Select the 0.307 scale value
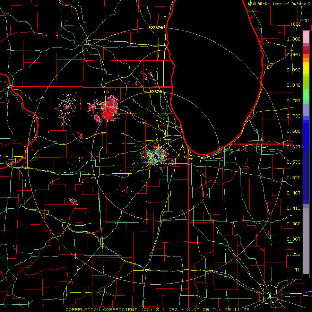Image resolution: width=312 pixels, height=312 pixels. [x=294, y=239]
